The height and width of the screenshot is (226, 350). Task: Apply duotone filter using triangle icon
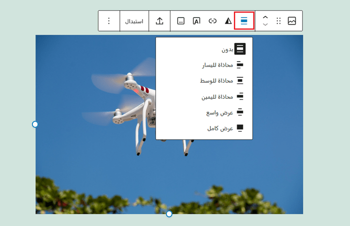(228, 21)
